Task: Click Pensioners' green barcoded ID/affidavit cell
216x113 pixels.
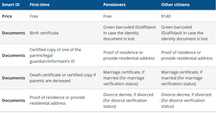Action: 130,33
